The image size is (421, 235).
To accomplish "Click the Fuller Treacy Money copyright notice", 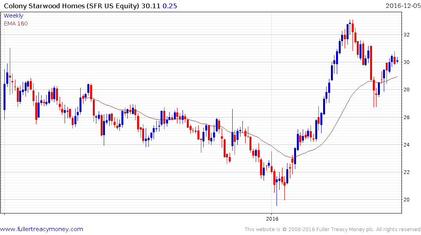I will pyautogui.click(x=332, y=230).
